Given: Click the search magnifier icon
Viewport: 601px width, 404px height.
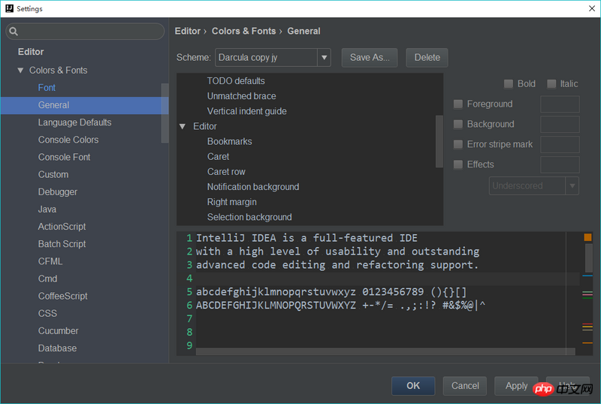Looking at the screenshot, I should point(14,32).
